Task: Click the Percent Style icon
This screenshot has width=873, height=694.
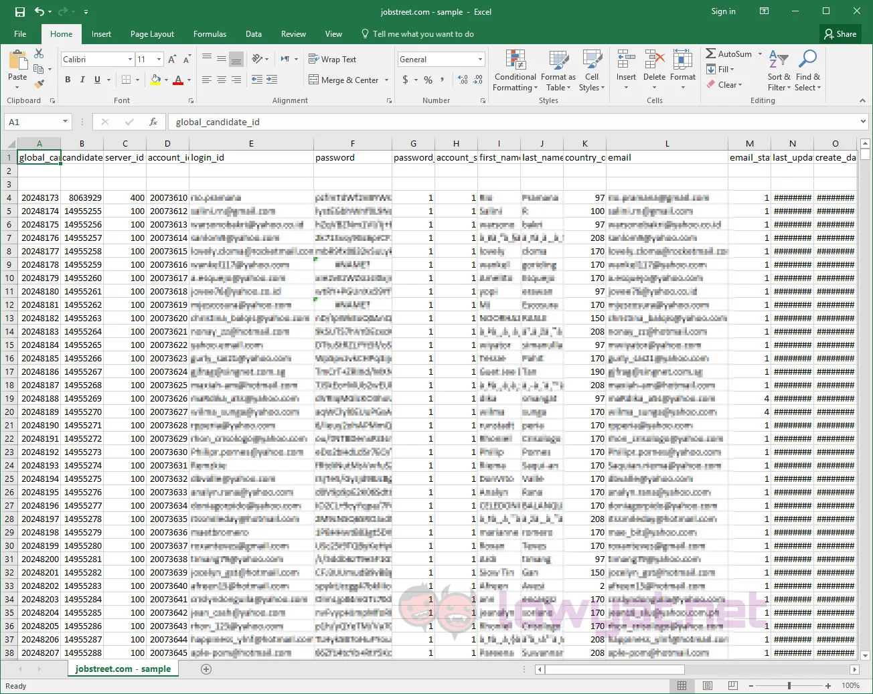Action: click(428, 80)
